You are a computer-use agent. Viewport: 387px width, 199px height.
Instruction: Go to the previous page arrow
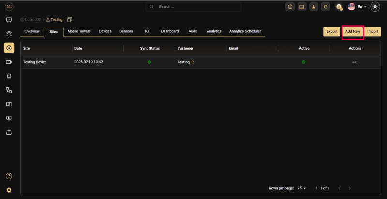340,188
